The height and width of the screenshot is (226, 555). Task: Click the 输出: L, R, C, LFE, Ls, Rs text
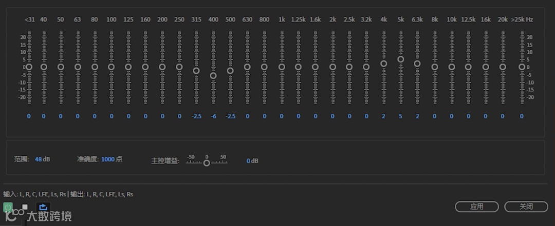pyautogui.click(x=102, y=194)
